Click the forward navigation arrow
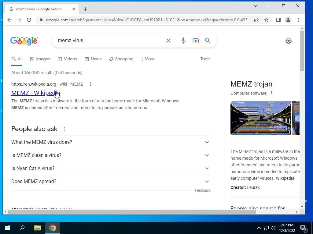 (x=19, y=20)
